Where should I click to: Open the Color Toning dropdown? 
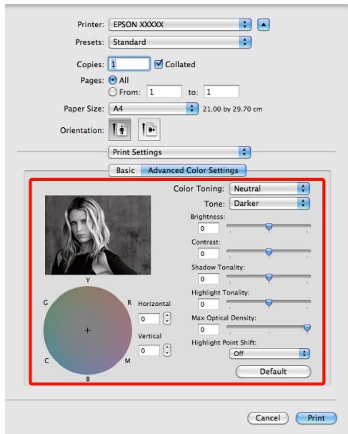click(x=269, y=189)
